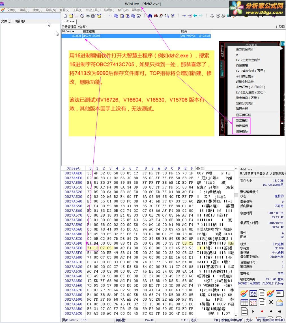Click the New file toolbar icon
The height and width of the screenshot is (323, 286).
pyautogui.click(x=65, y=16)
